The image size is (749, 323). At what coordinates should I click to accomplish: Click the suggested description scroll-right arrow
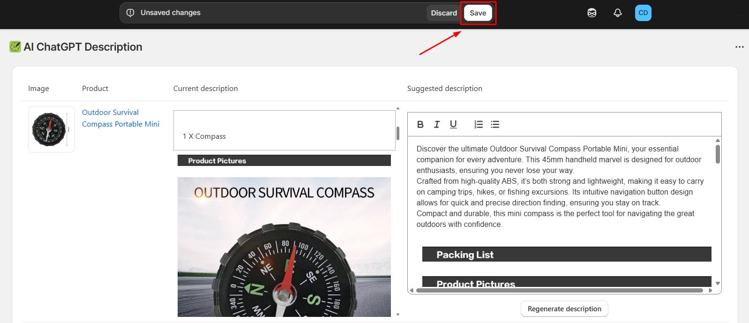click(x=711, y=291)
